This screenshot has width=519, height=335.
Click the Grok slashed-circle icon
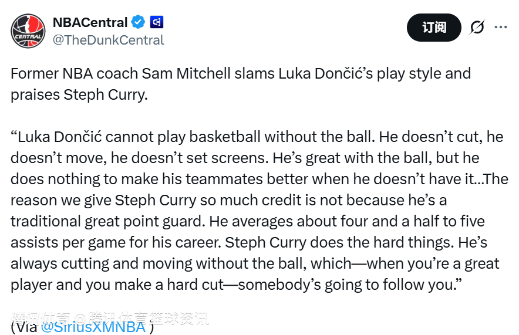(477, 27)
